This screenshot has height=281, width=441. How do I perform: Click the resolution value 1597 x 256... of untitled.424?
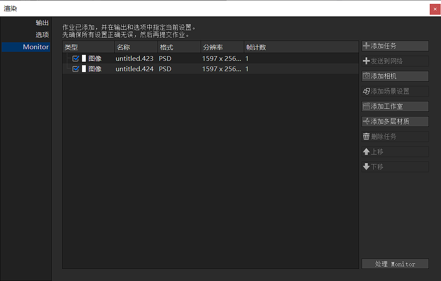click(222, 69)
